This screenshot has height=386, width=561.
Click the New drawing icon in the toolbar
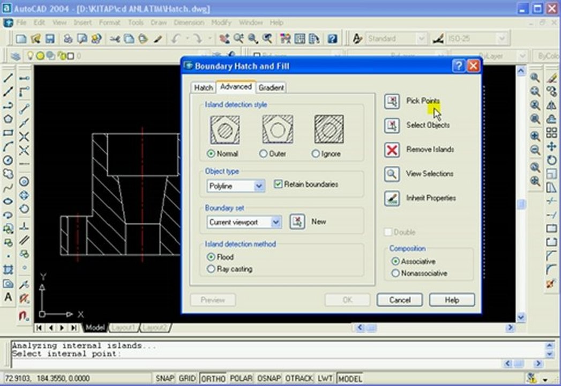coord(21,38)
